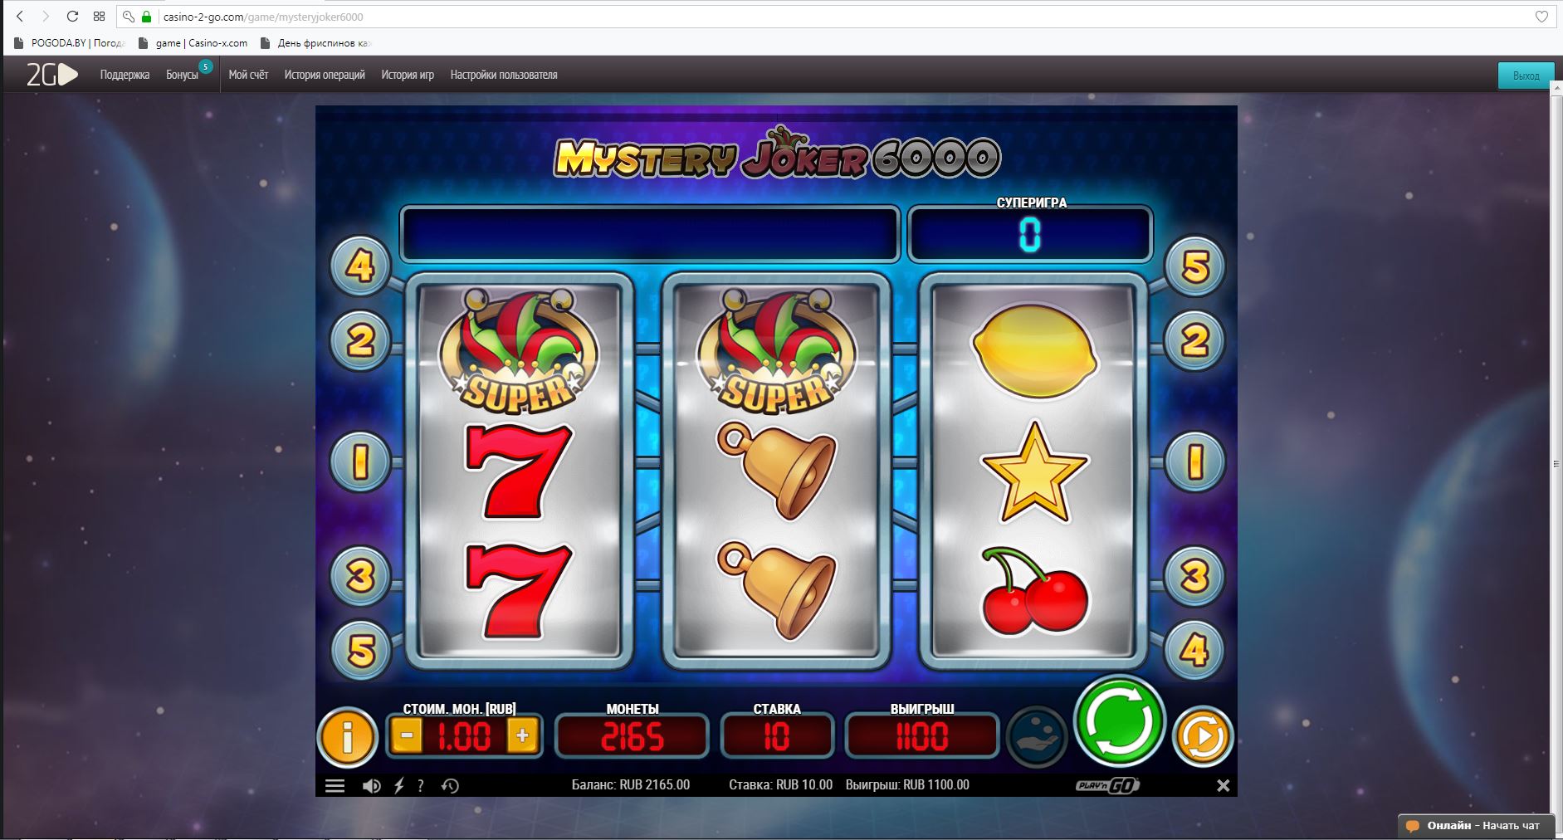Click the browser address bar

pyautogui.click(x=830, y=17)
